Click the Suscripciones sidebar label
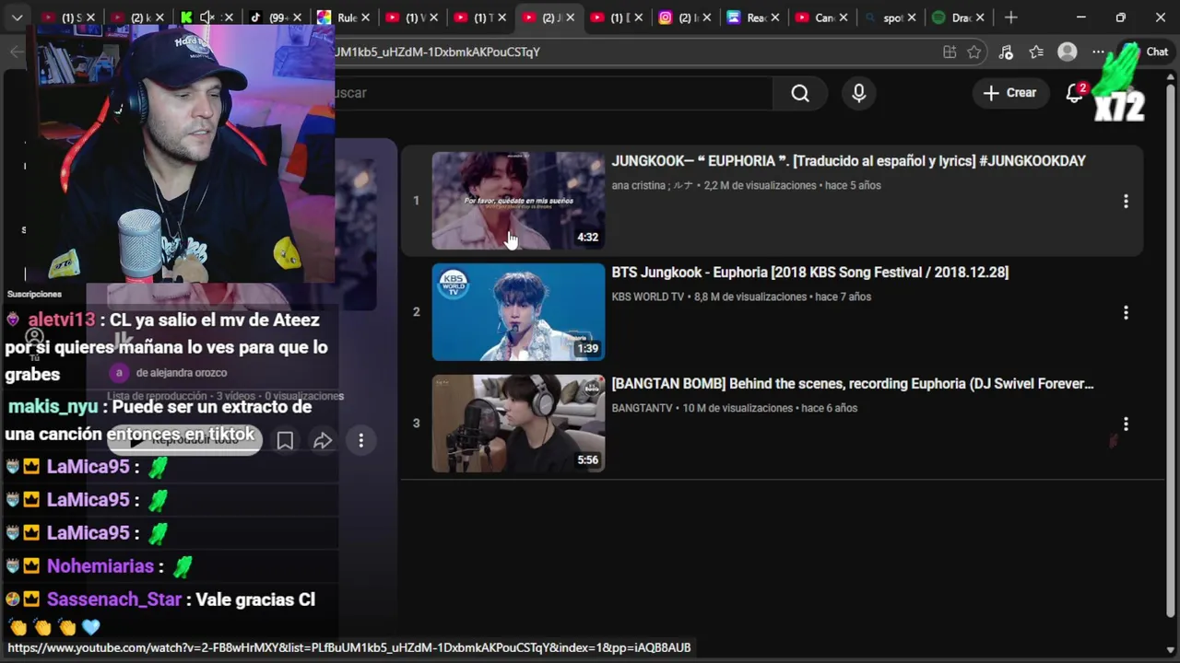The image size is (1180, 663). 34,295
